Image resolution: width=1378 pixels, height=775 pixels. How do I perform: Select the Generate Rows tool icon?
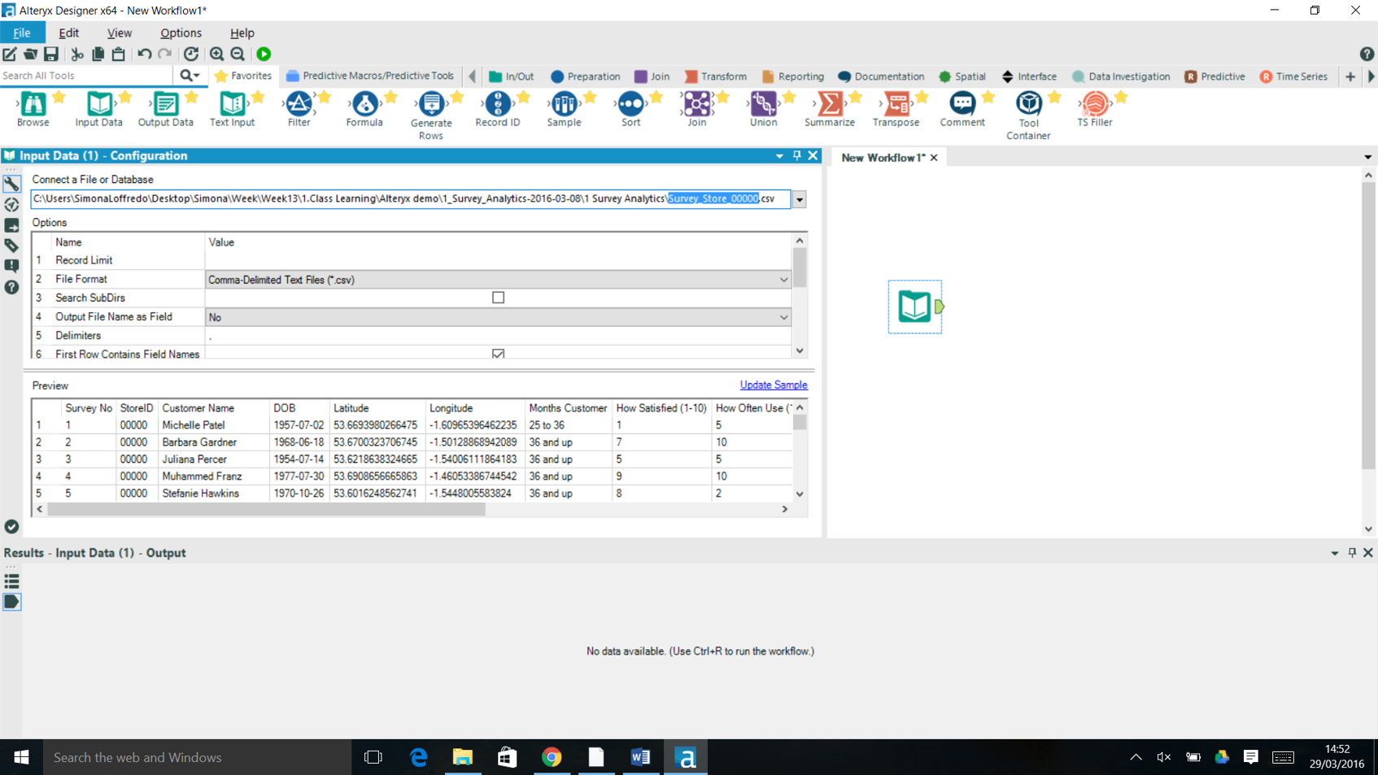(431, 103)
